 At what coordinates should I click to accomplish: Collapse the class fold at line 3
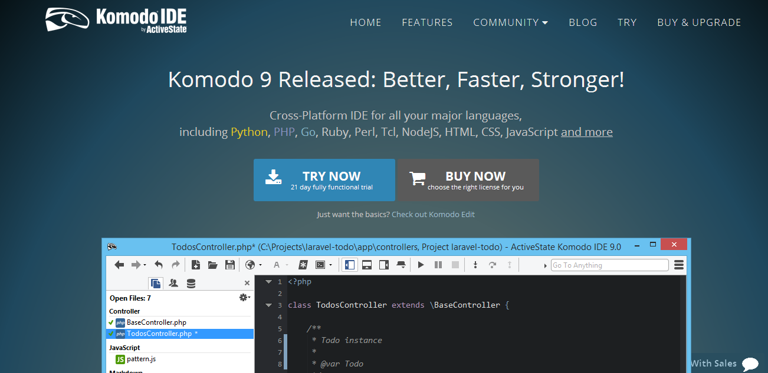(268, 305)
